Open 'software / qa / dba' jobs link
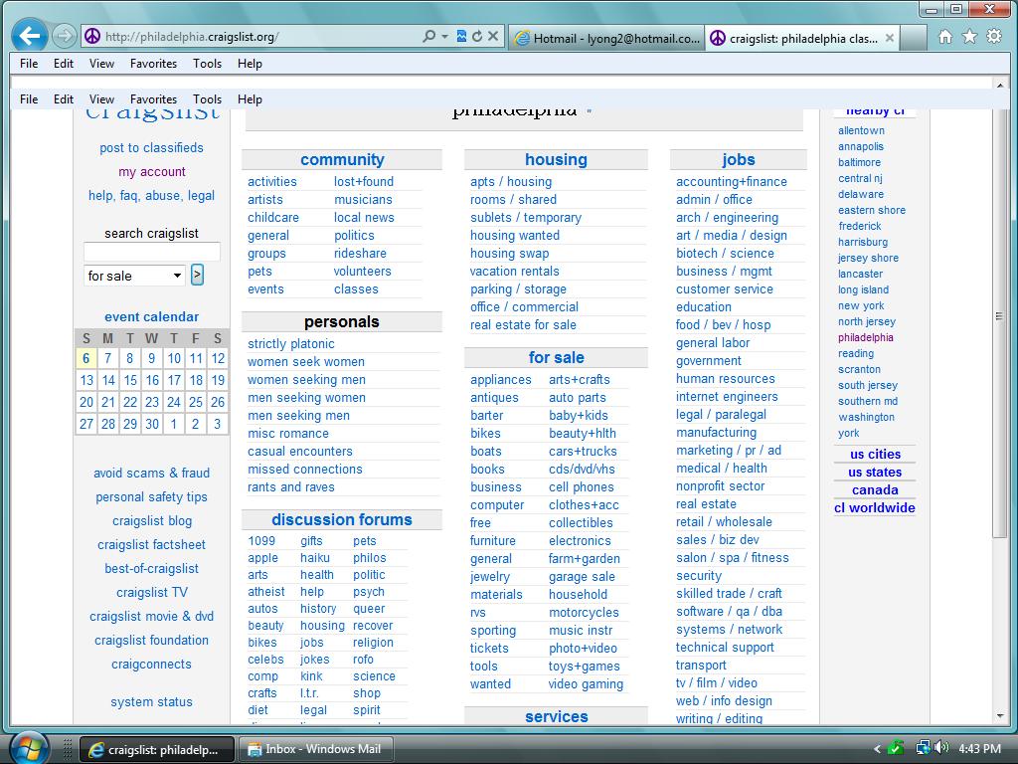This screenshot has width=1018, height=764. [x=729, y=612]
